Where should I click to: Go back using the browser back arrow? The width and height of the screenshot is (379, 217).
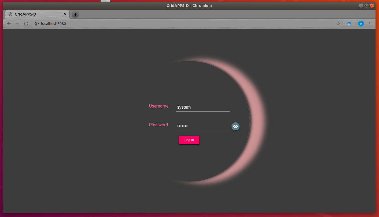coord(9,24)
